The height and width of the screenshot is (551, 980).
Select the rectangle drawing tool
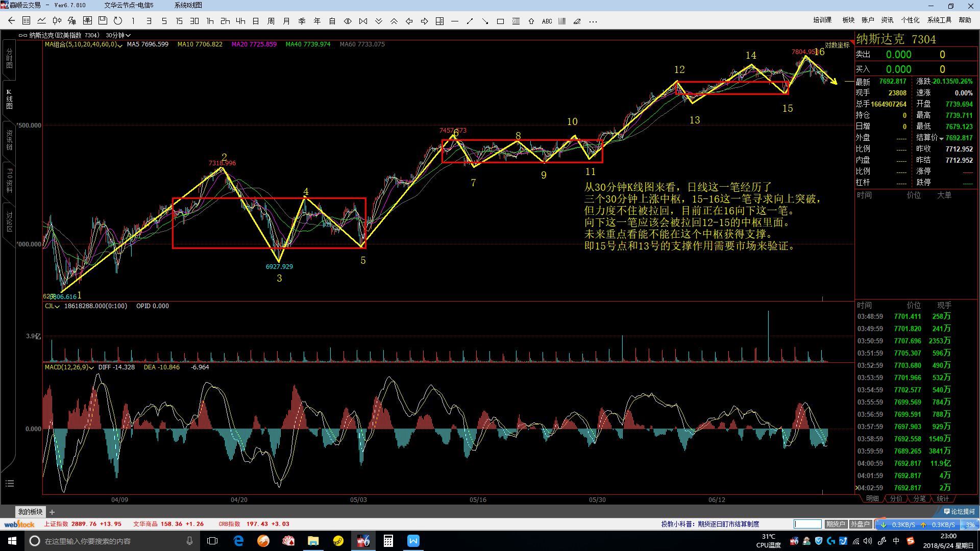tap(500, 21)
